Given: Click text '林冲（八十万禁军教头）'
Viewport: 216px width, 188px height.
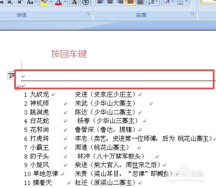Looking at the screenshot, I should 111,157.
